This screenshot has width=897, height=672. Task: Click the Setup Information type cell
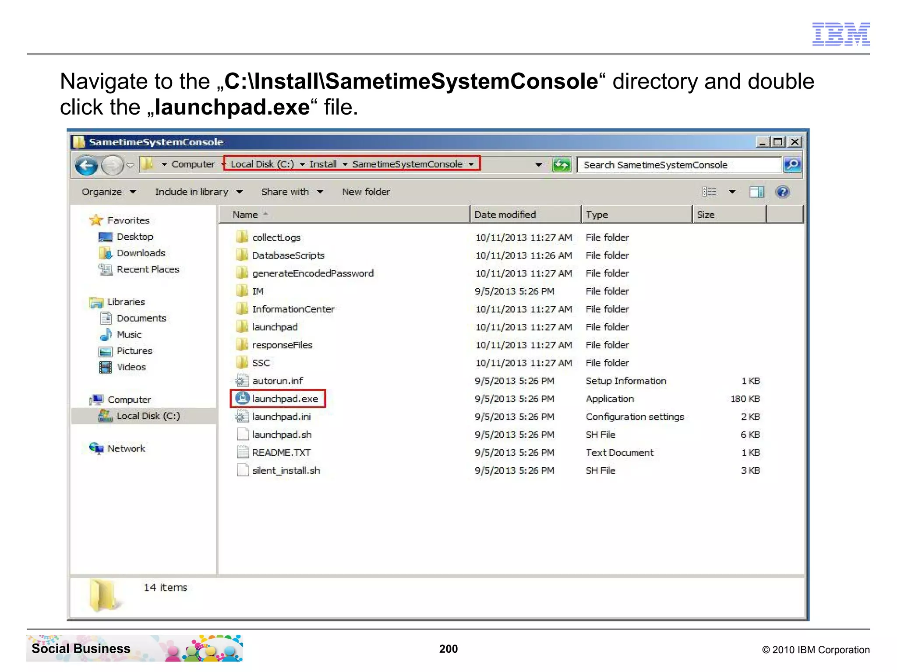[x=626, y=381]
